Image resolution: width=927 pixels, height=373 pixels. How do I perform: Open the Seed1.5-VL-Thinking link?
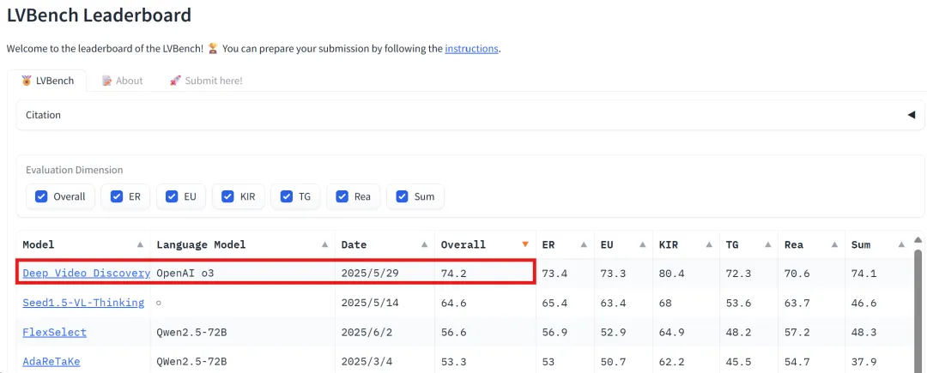pos(83,302)
